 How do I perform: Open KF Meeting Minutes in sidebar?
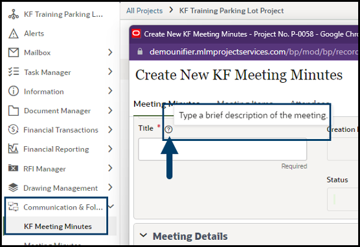[58, 226]
